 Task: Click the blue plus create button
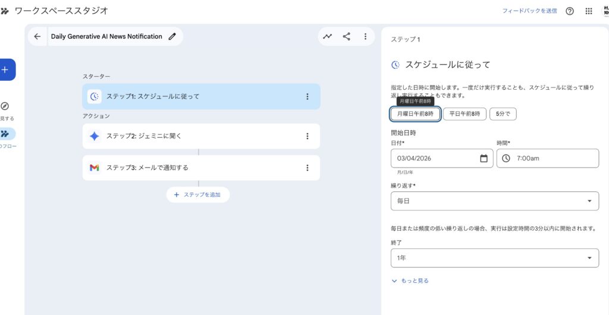(x=6, y=70)
